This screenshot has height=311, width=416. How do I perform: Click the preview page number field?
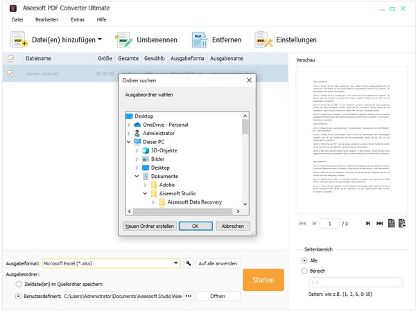[x=330, y=223]
